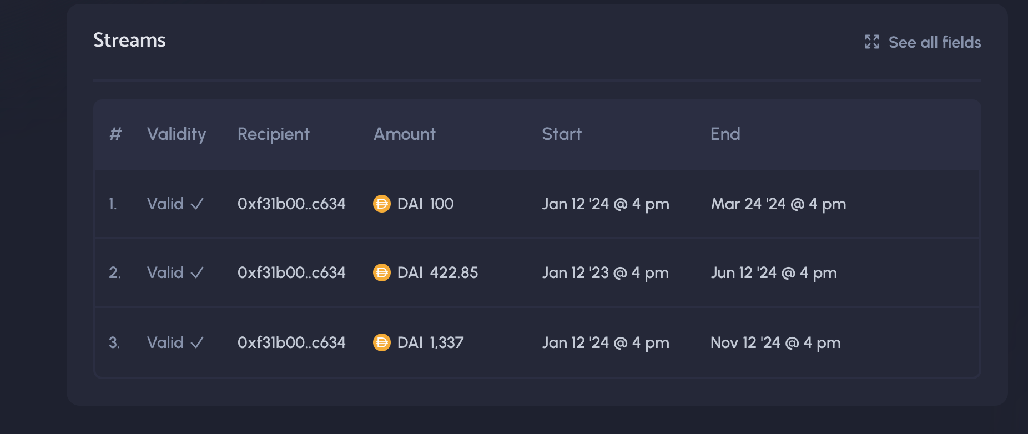
Task: Click the recipient address in stream 3
Action: pyautogui.click(x=291, y=343)
